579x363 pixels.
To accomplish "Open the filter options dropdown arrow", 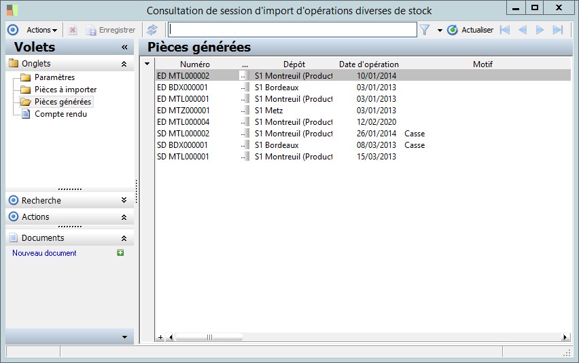I will (440, 31).
